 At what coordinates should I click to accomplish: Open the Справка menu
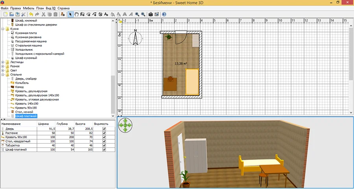point(63,8)
